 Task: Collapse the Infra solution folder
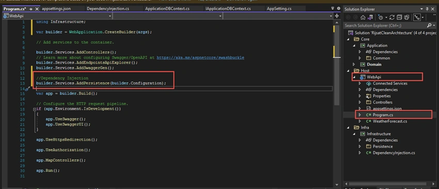(348, 128)
